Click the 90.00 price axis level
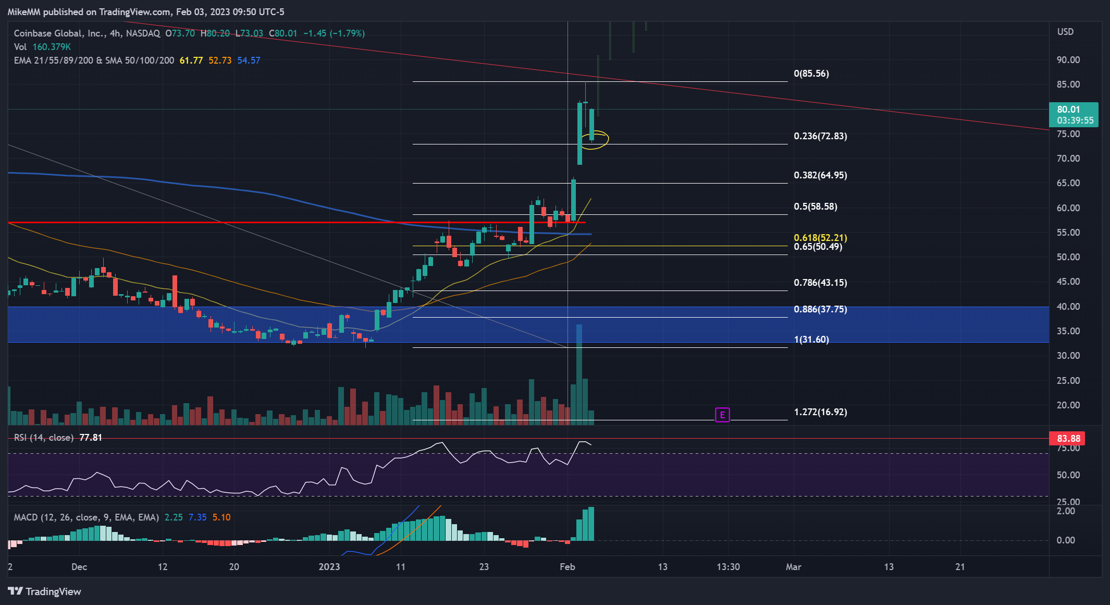The width and height of the screenshot is (1110, 605). point(1068,60)
